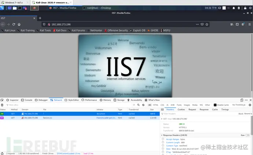Switch to the Style Editor tab

click(x=71, y=100)
